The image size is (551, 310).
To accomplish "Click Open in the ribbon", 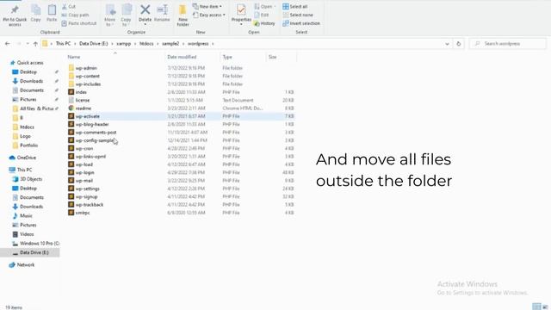I will [x=265, y=6].
